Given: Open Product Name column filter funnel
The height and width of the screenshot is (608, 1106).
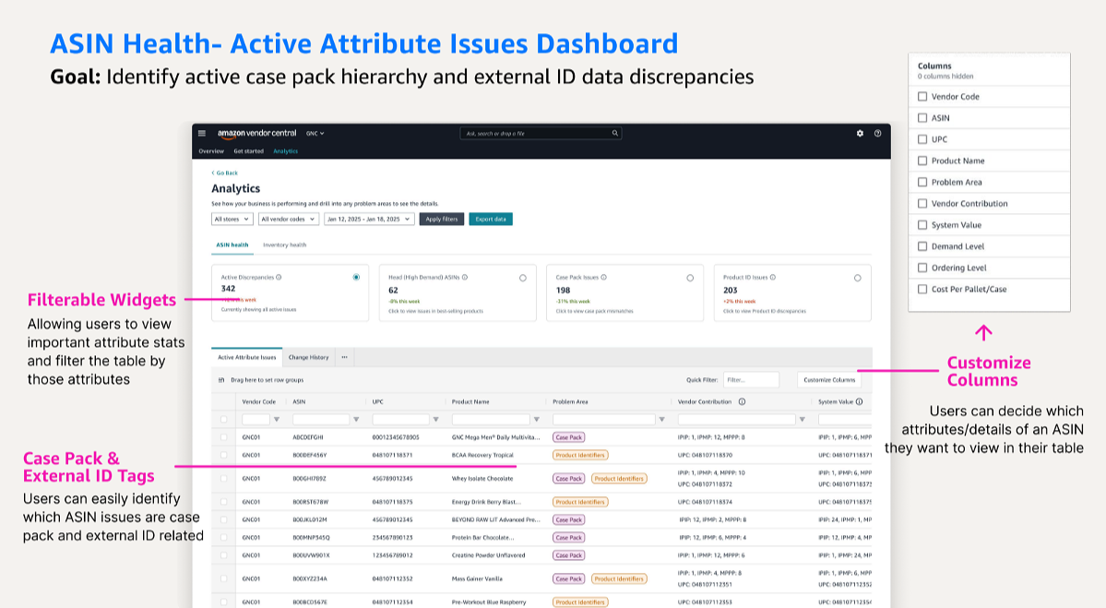Looking at the screenshot, I should click(537, 419).
